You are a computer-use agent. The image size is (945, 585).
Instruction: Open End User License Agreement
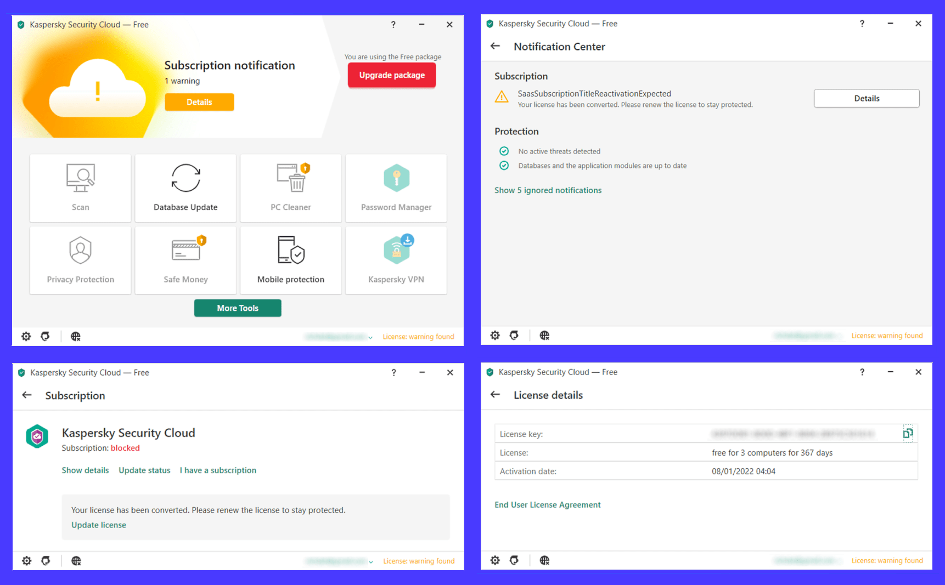(x=547, y=505)
